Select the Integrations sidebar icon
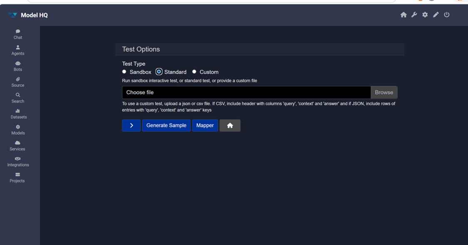This screenshot has height=245, width=468. (18, 162)
